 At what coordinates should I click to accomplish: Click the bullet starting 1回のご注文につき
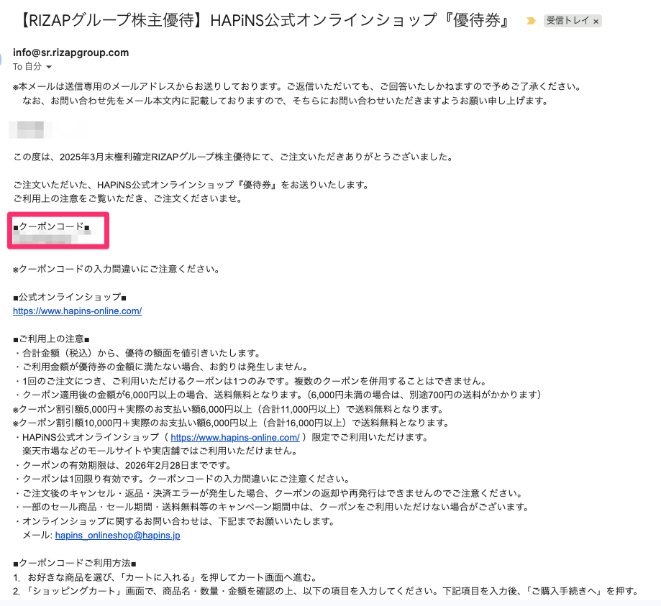(x=250, y=382)
